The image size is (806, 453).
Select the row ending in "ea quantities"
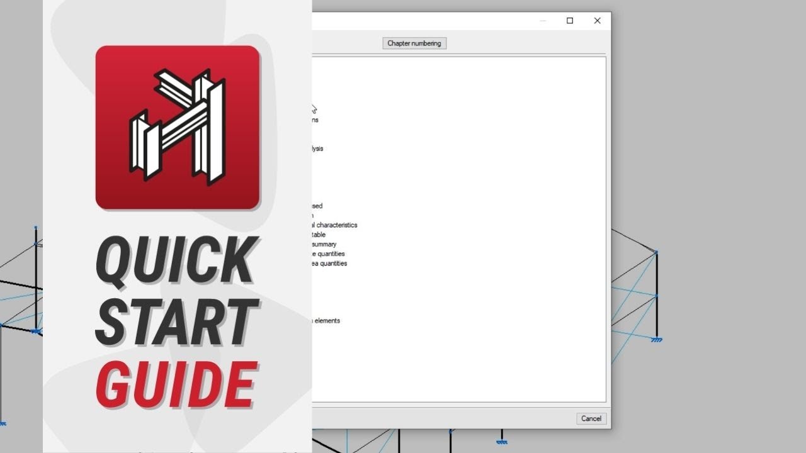pos(330,264)
